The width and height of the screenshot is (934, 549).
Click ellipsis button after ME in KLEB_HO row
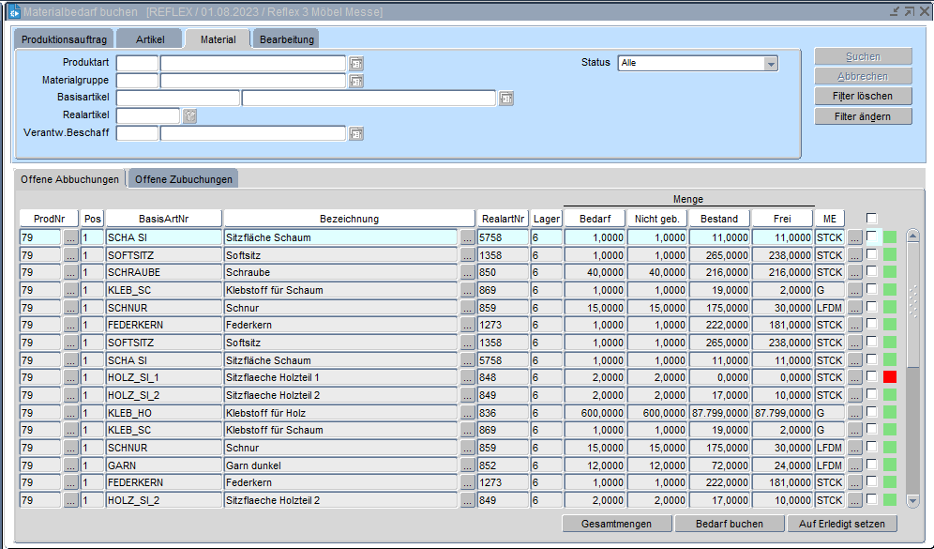click(854, 412)
